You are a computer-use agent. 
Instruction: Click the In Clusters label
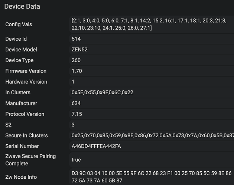click(x=18, y=92)
